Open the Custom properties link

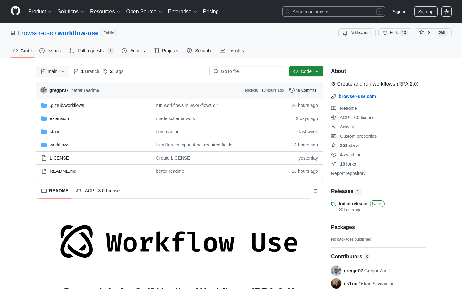pos(354,136)
